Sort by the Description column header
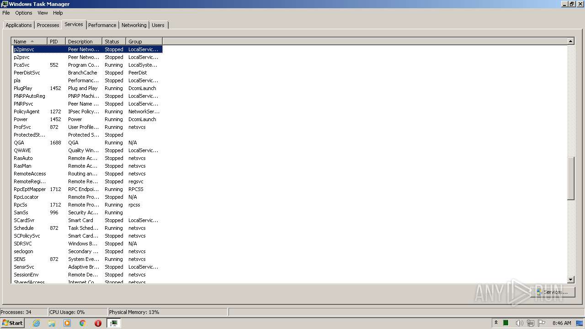Screen dimensions: 585x329 tap(84, 42)
